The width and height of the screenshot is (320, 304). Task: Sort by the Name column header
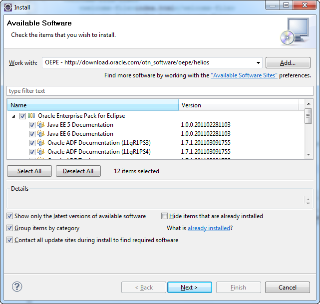(93, 105)
